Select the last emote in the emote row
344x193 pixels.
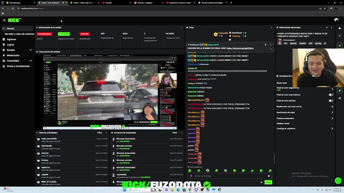(270, 170)
